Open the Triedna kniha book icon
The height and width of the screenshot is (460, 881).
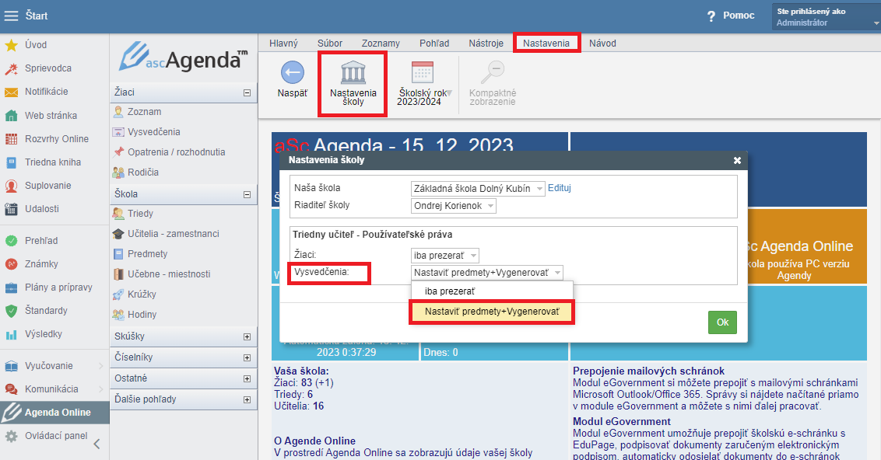coord(11,162)
